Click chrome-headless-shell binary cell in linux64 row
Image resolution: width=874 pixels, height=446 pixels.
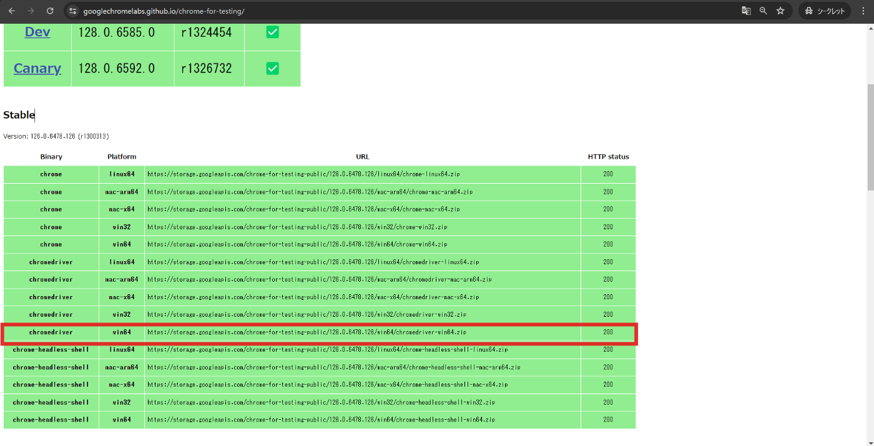(51, 350)
